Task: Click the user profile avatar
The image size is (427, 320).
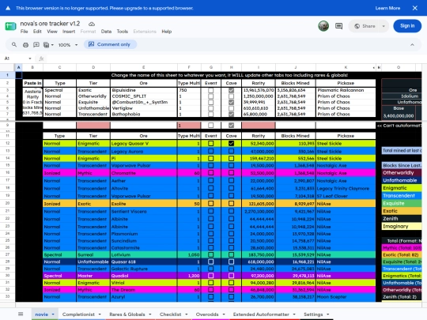Action: click(x=323, y=26)
